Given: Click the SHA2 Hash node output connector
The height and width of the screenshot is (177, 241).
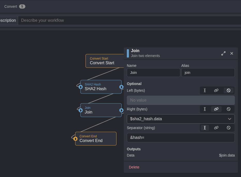Looking at the screenshot, I should coord(121,87).
